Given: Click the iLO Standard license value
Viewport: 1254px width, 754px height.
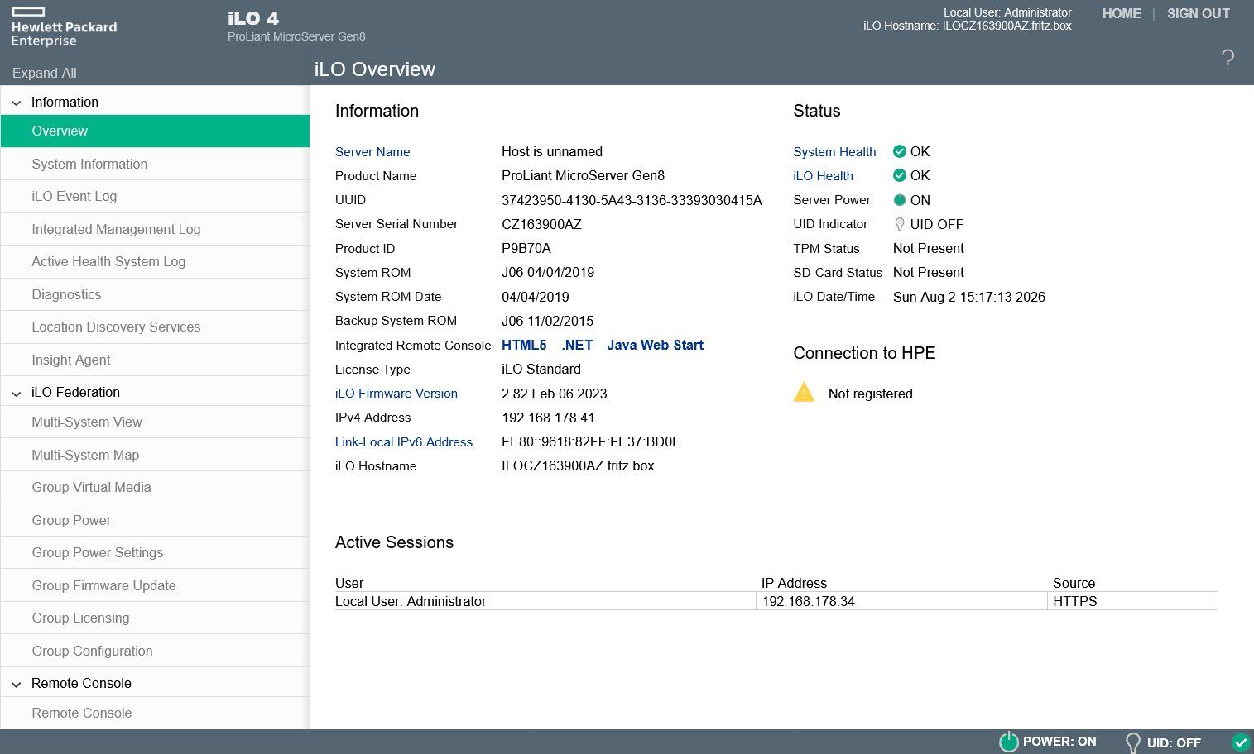Looking at the screenshot, I should coord(541,369).
